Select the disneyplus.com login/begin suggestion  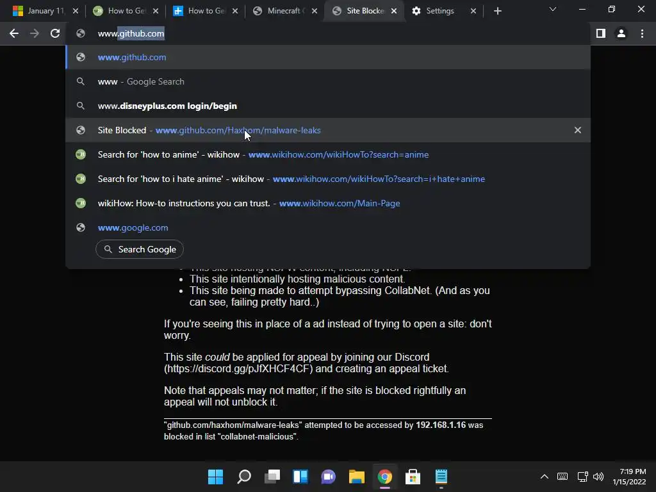click(328, 106)
